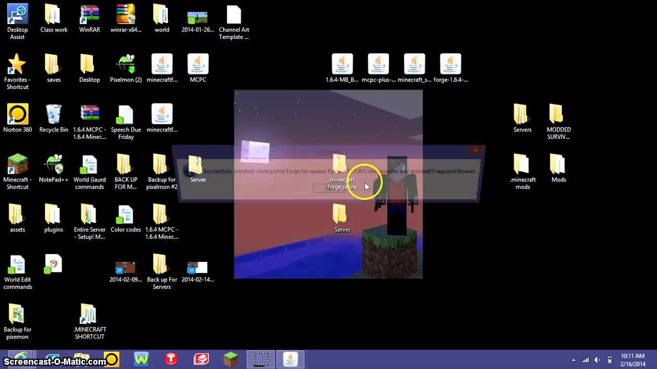657x369 pixels.
Task: Select the Color codes document
Action: coord(126,218)
